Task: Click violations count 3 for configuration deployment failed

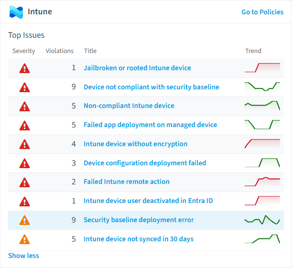Action: [x=74, y=163]
